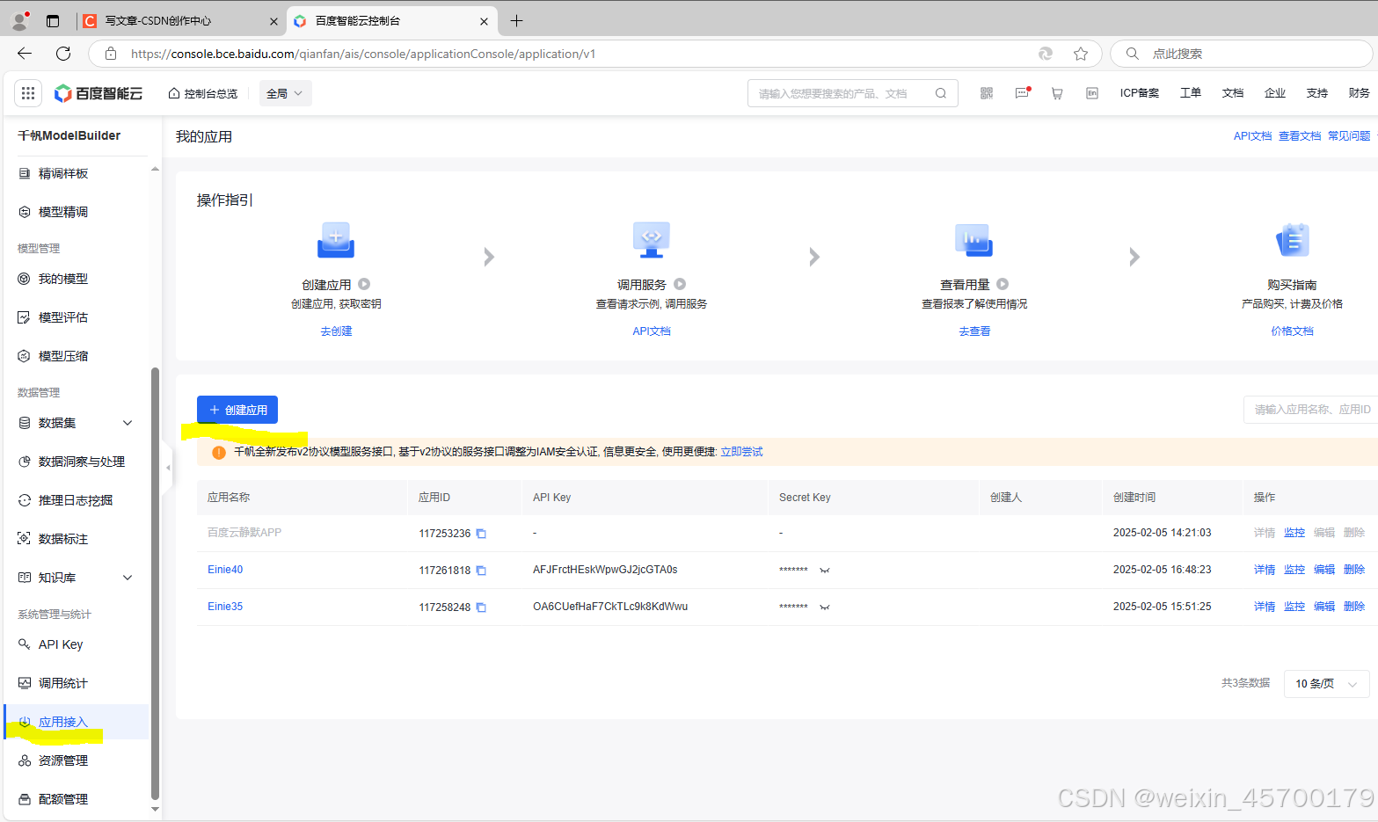This screenshot has height=822, width=1378.
Task: Expand the 知识库 sidebar group
Action: click(128, 578)
